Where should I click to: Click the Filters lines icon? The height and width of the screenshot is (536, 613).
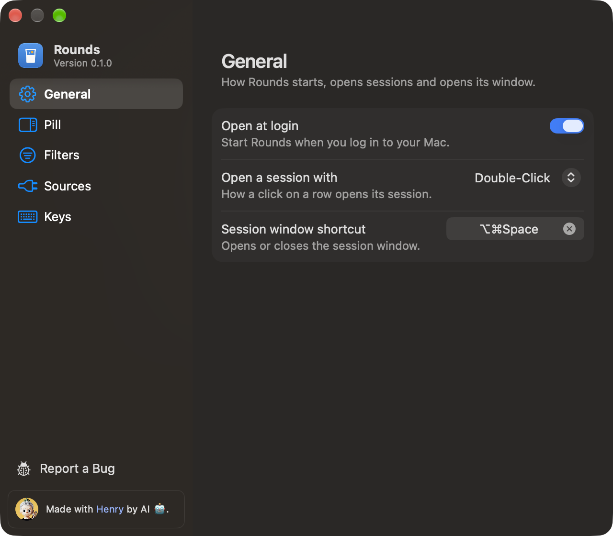click(28, 155)
